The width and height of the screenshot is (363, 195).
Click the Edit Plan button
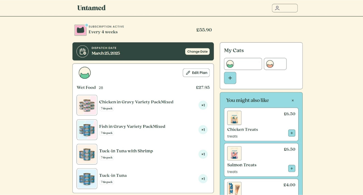(196, 73)
